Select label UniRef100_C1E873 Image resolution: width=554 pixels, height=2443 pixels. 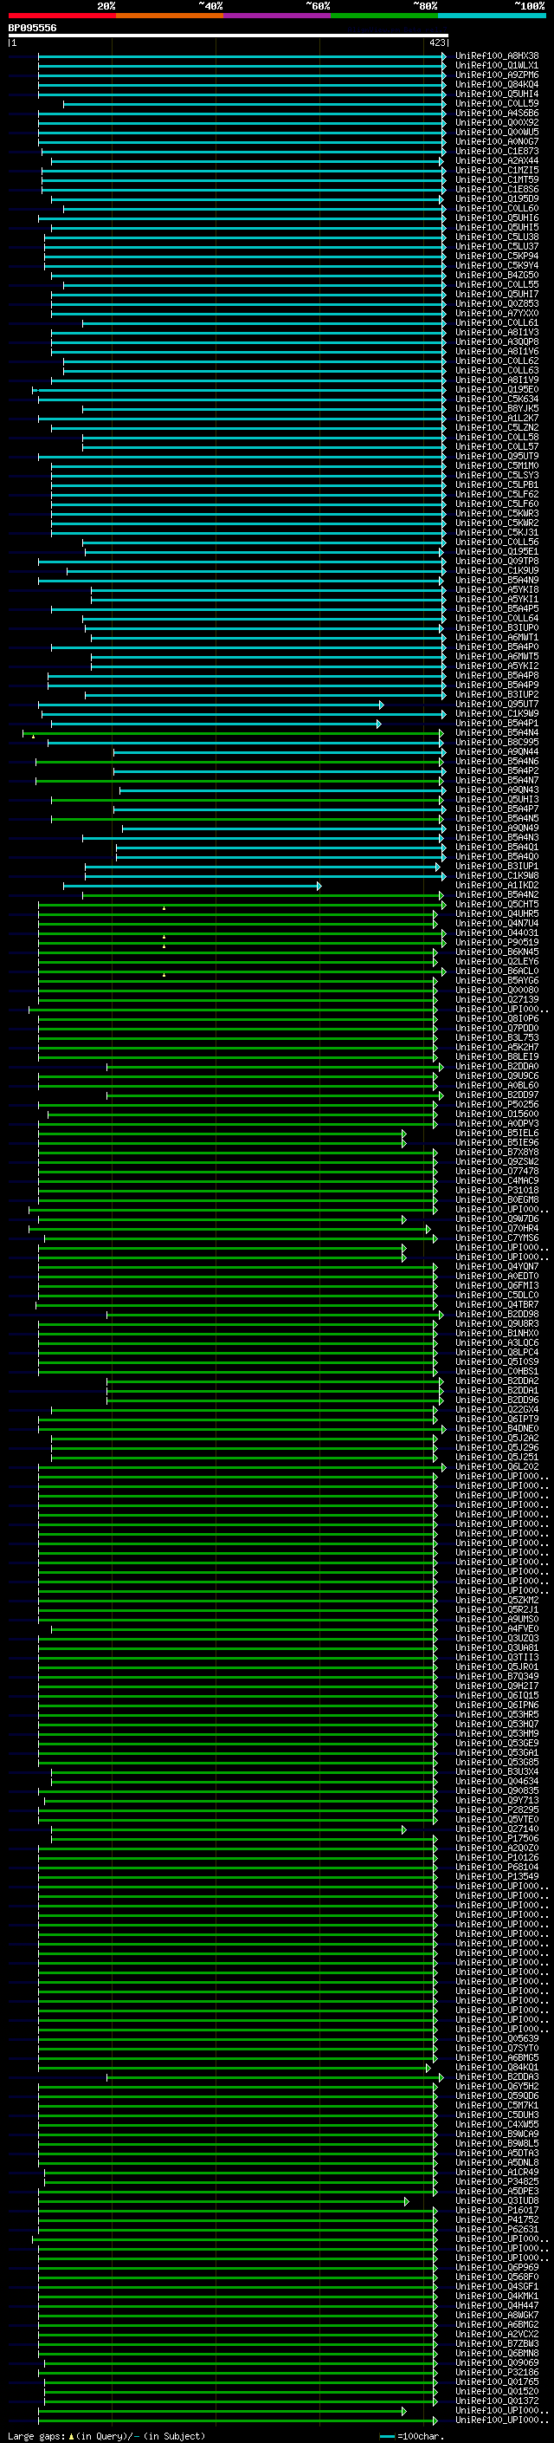pos(496,151)
